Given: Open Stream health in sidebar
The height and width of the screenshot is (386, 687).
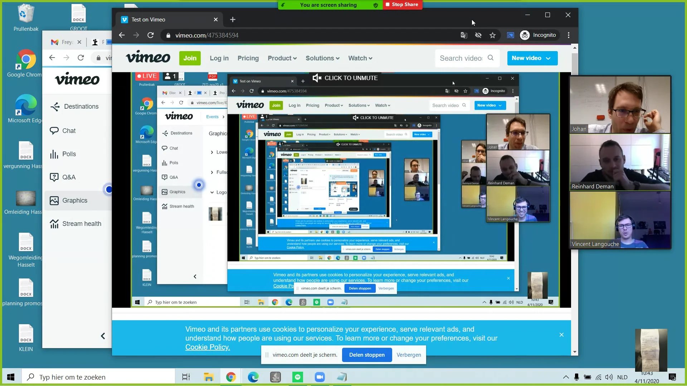Looking at the screenshot, I should click(x=75, y=224).
